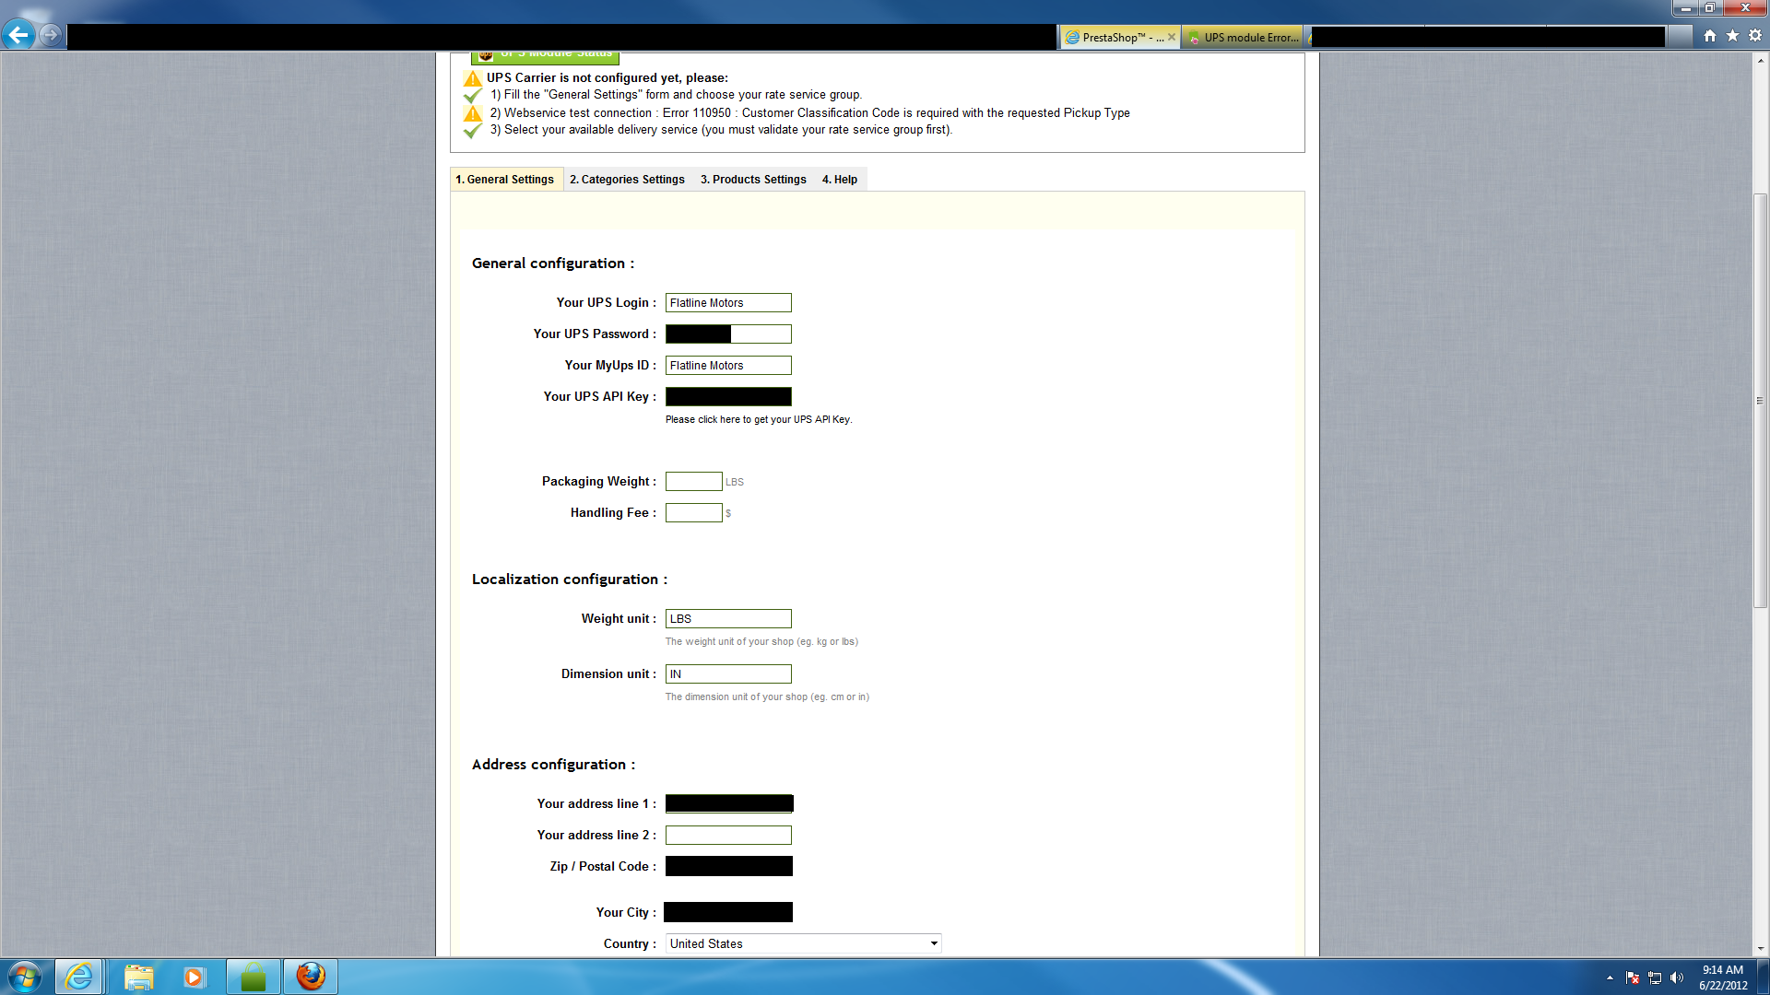Screen dimensions: 1770x995
Task: Click the vertical page scrollbar thumb
Action: pyautogui.click(x=1760, y=401)
